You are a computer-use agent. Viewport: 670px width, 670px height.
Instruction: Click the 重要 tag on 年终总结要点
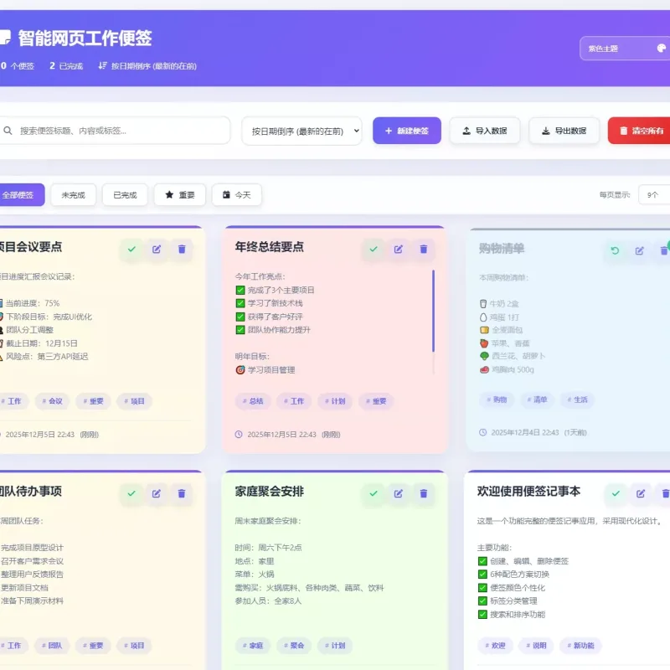tap(376, 401)
